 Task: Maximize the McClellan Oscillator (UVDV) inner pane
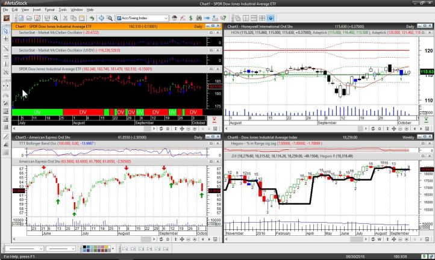211,50
